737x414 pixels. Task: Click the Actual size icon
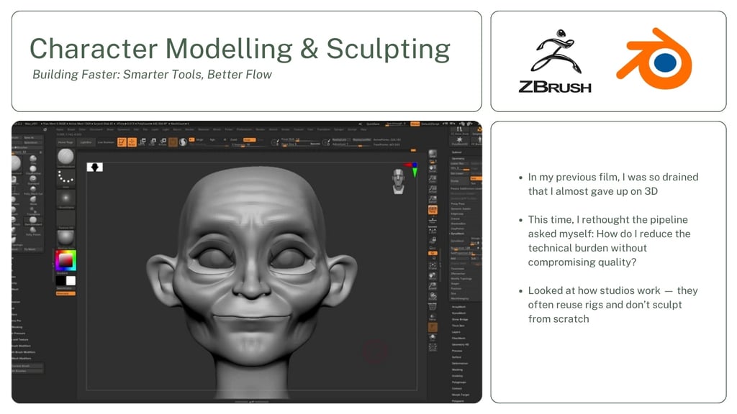tap(433, 190)
